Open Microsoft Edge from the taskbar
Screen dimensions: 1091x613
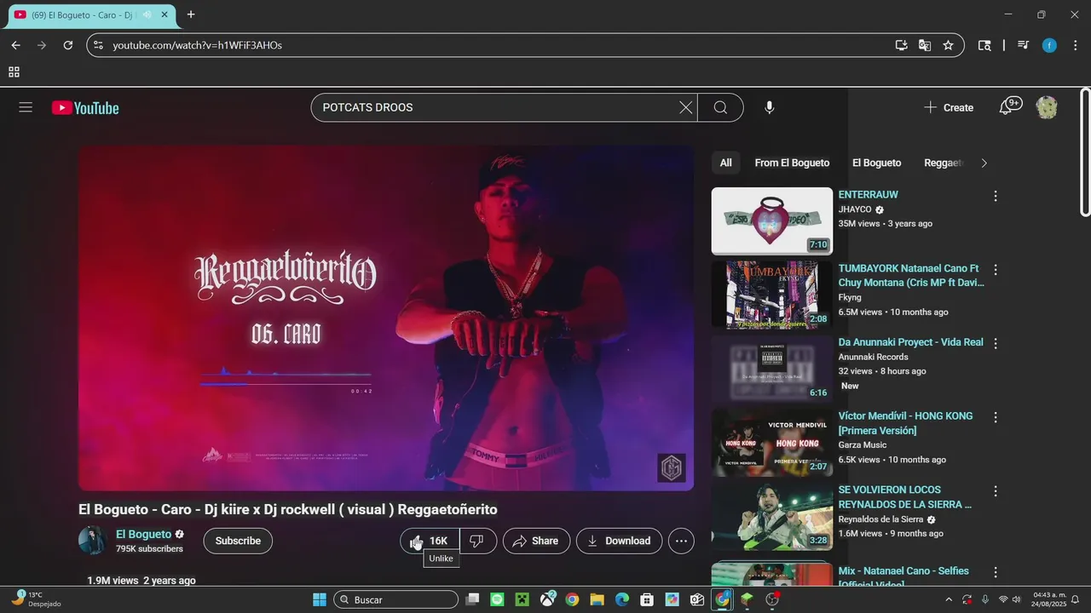(622, 599)
